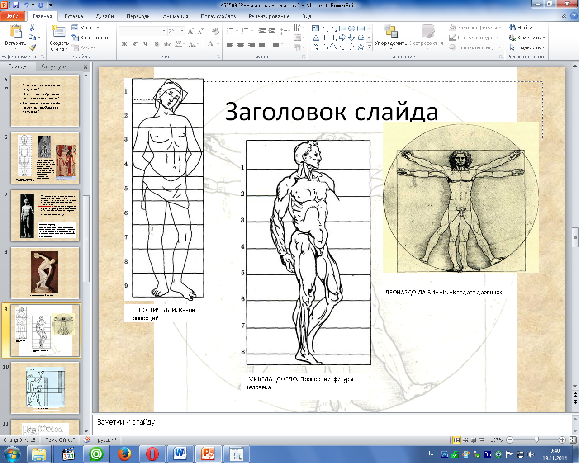Click fit slide to window icon
The width and height of the screenshot is (579, 463).
click(573, 440)
